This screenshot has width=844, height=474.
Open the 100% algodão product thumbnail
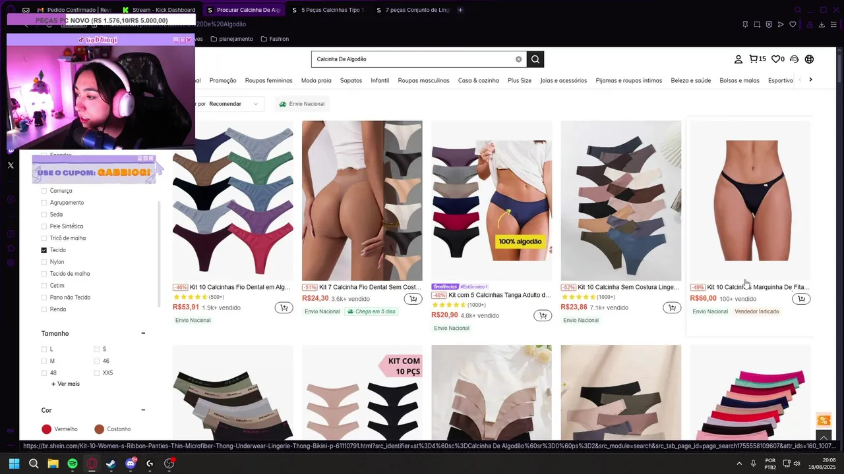pos(491,201)
